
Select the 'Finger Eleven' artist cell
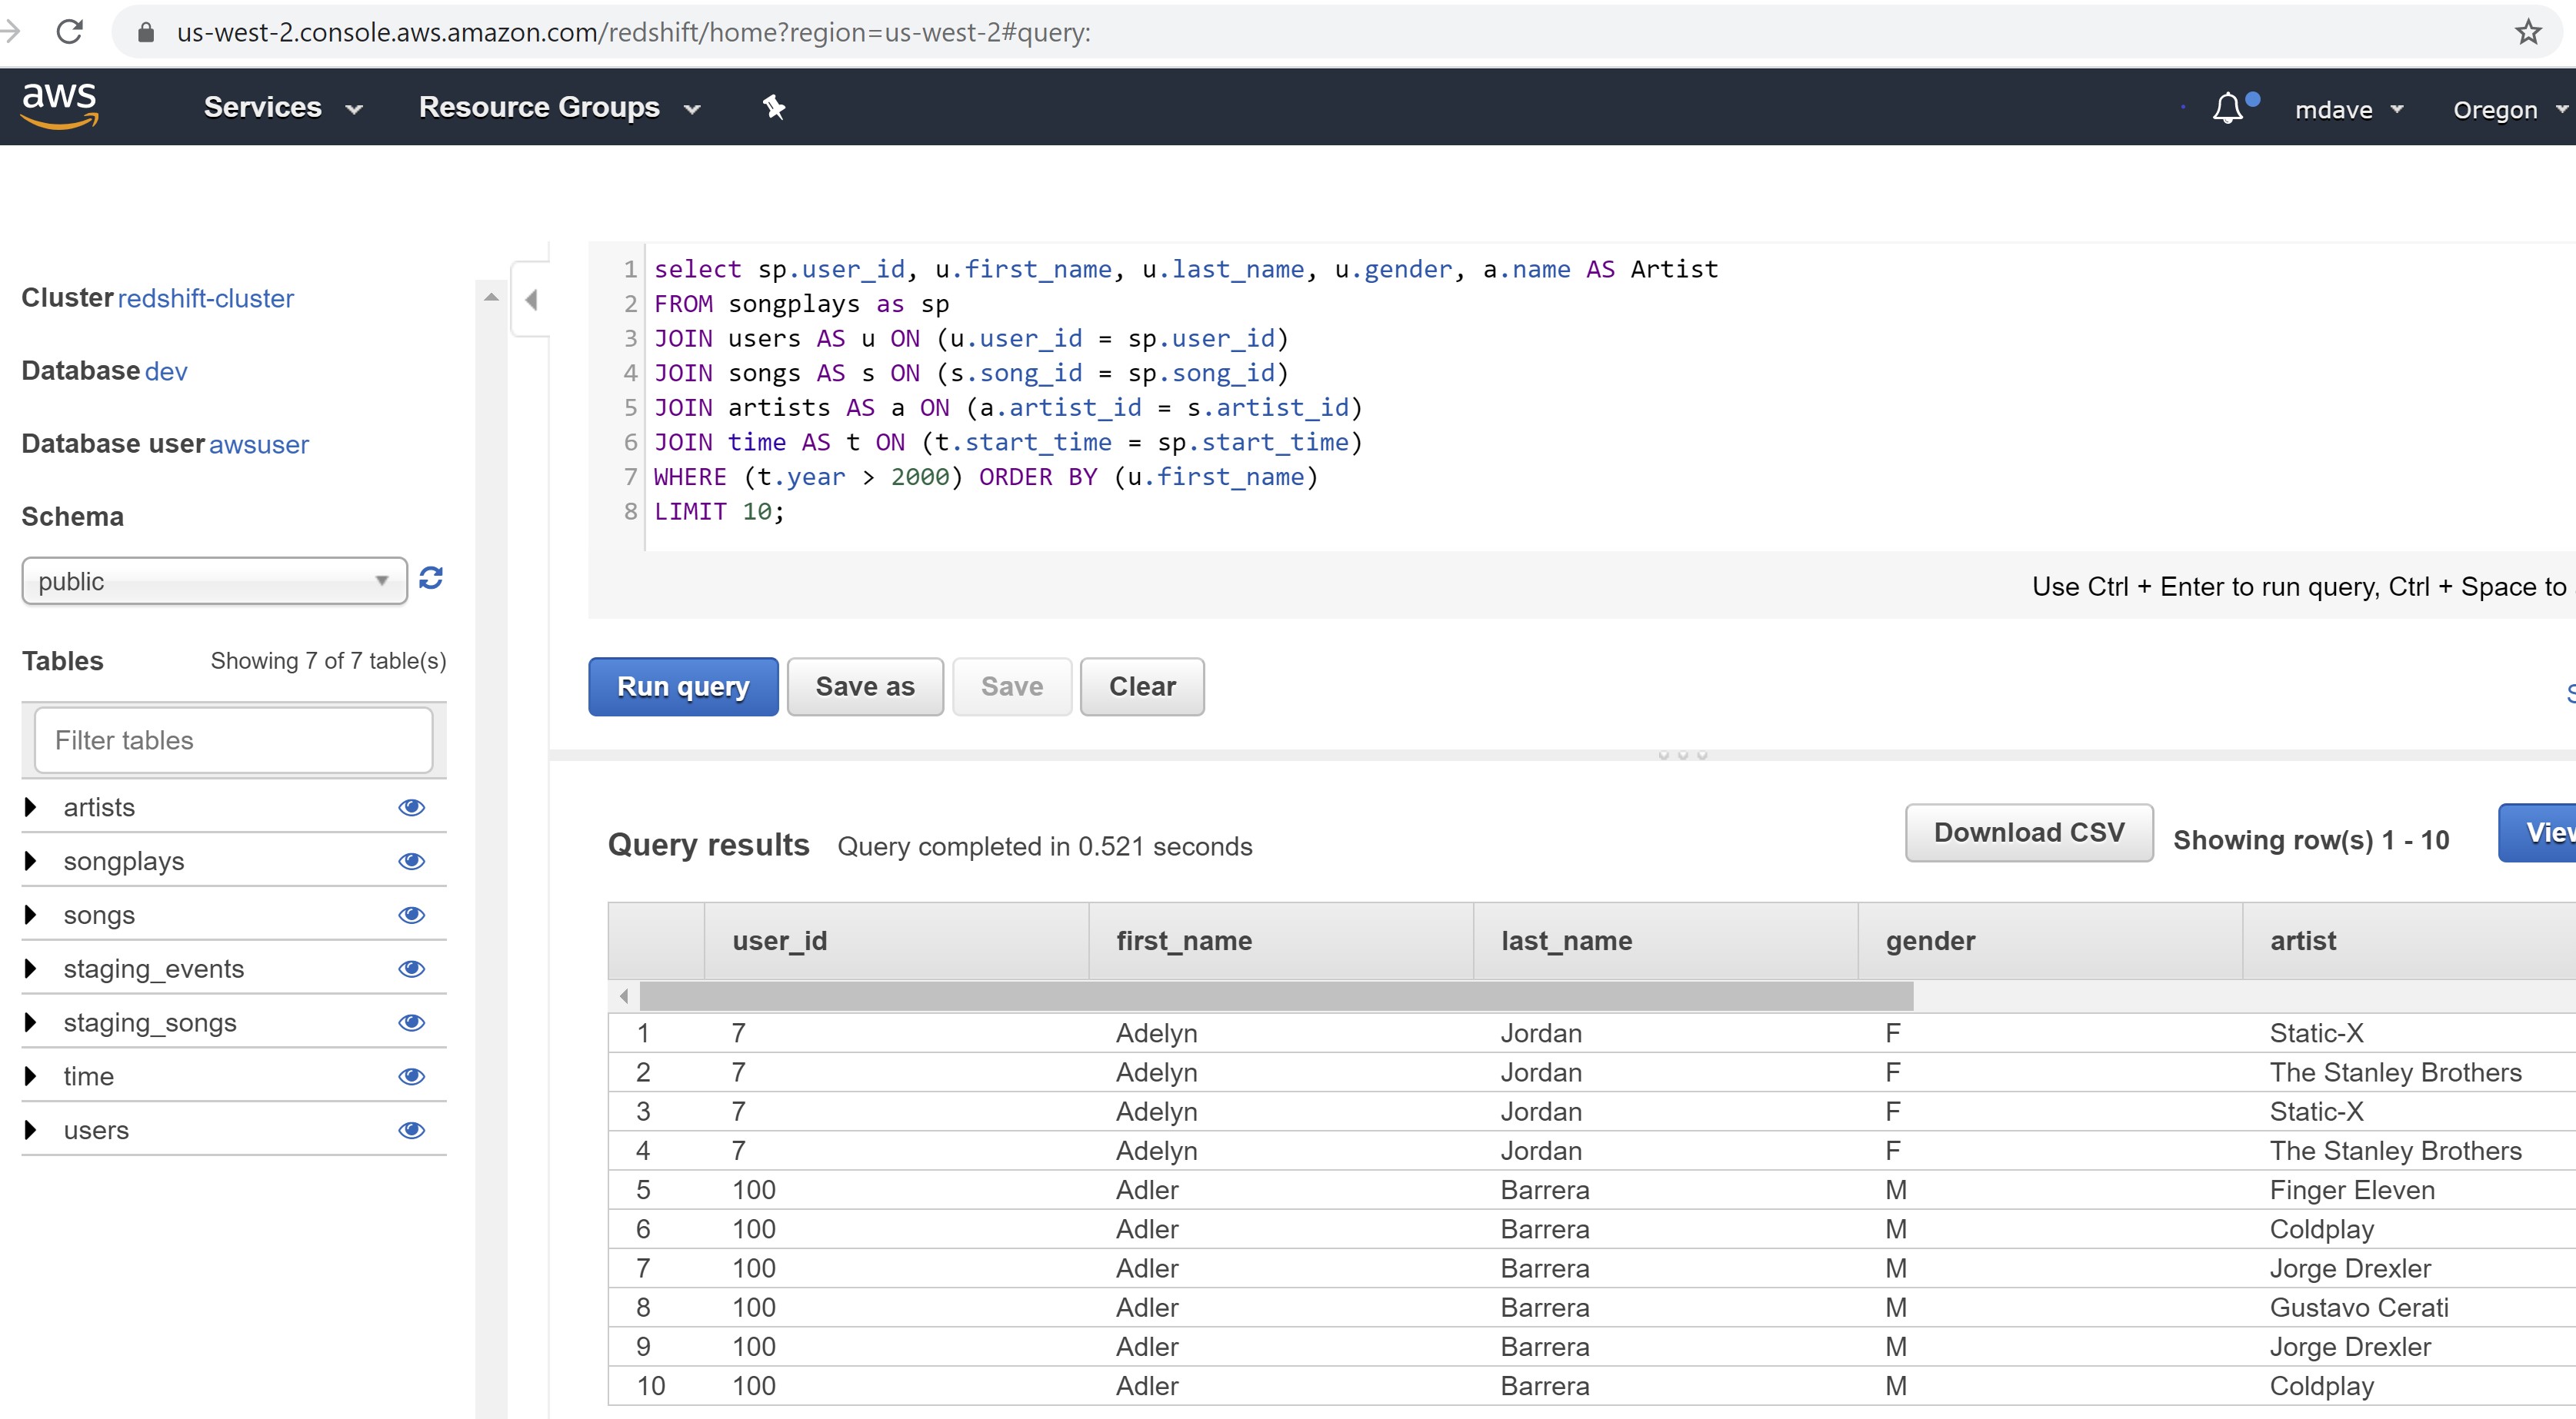(2352, 1190)
